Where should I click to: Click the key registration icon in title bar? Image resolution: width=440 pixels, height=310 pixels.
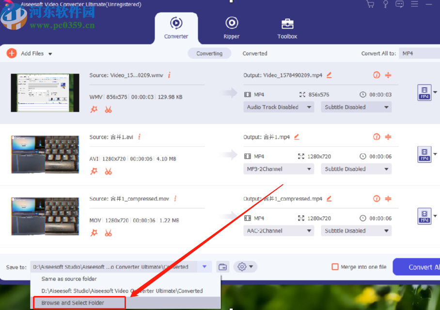click(385, 4)
